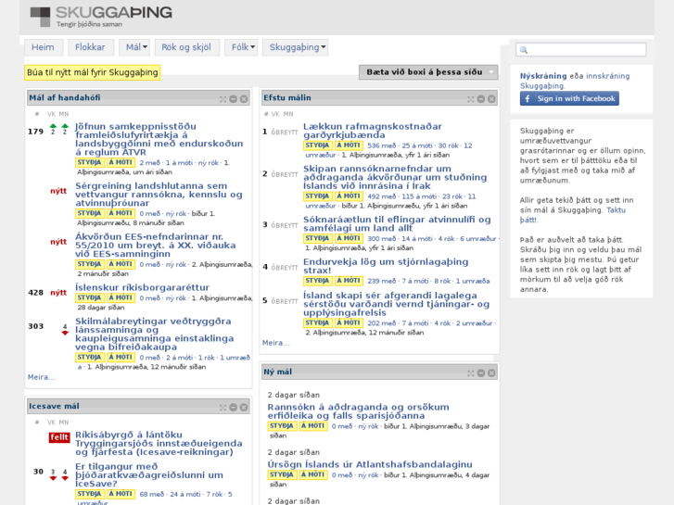Expand the 'Efstu málin' box icon

pos(471,99)
